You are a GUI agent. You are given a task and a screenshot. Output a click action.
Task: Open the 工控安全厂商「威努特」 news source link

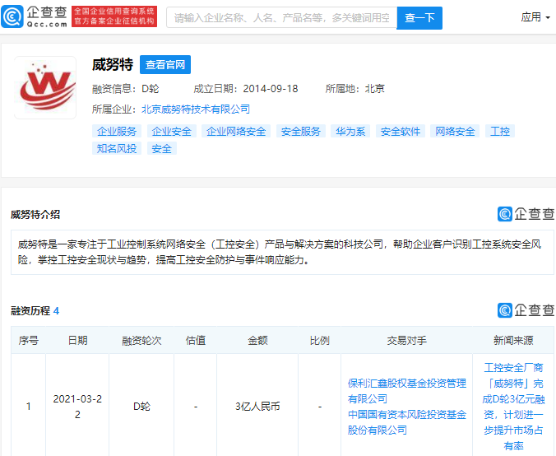point(513,407)
